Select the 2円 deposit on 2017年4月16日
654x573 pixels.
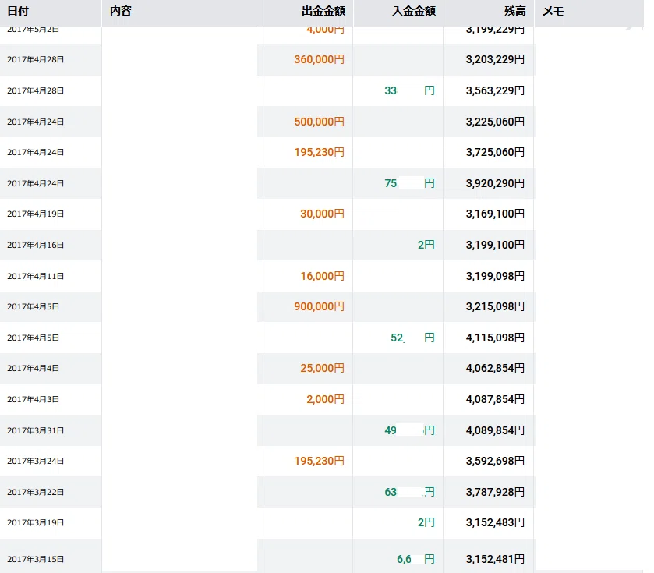point(426,246)
